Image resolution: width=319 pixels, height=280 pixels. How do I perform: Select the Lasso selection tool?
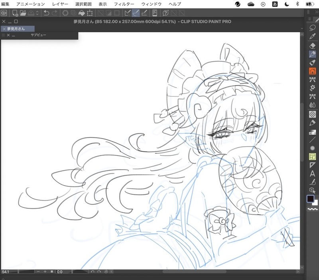point(312,28)
